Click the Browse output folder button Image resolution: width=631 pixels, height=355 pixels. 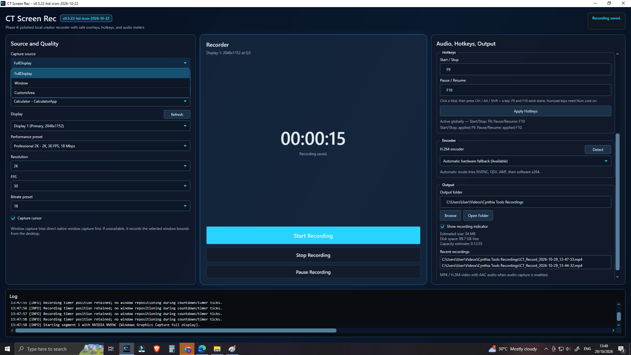450,215
